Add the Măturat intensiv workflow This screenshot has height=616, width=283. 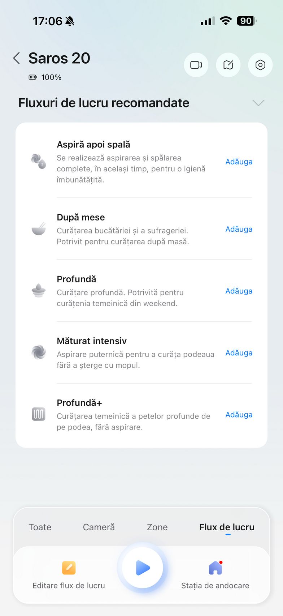pyautogui.click(x=239, y=353)
